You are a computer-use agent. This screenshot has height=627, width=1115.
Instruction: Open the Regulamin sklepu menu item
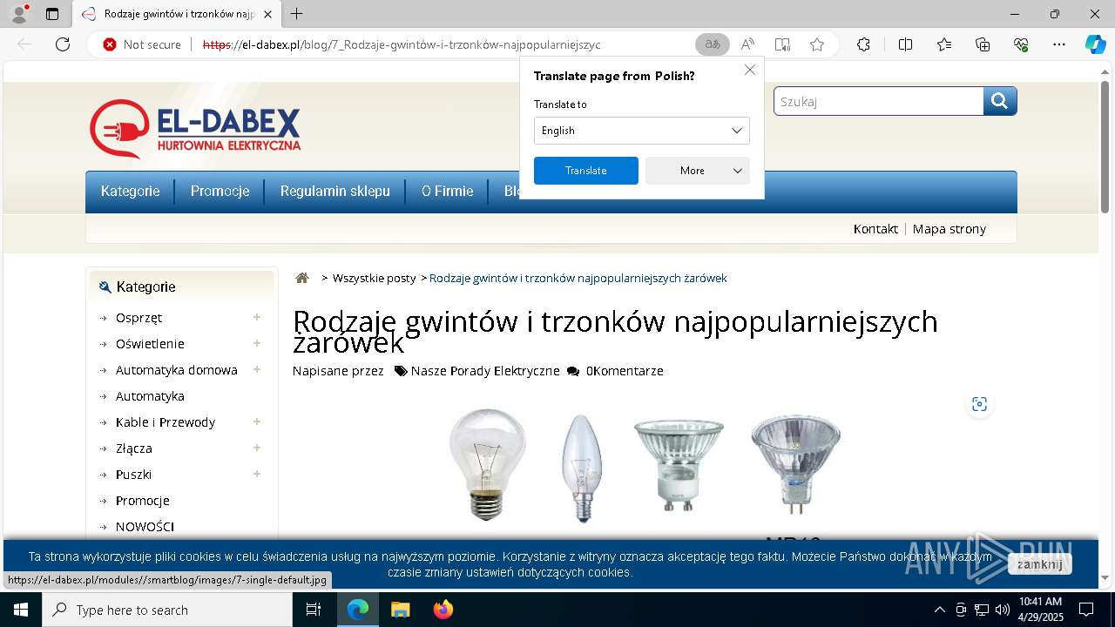(x=334, y=191)
